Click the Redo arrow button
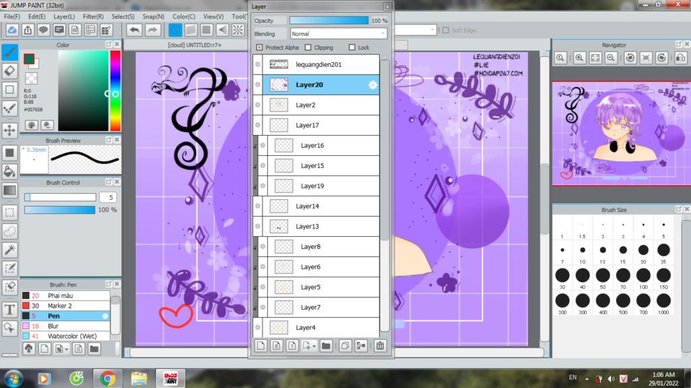 click(x=153, y=30)
